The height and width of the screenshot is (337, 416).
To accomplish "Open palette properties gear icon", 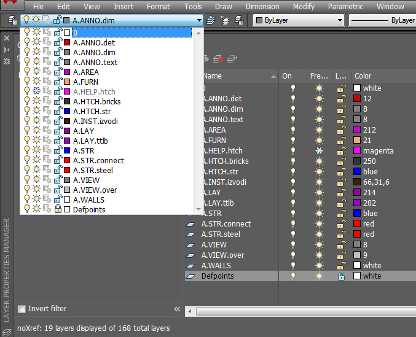I will (x=7, y=61).
